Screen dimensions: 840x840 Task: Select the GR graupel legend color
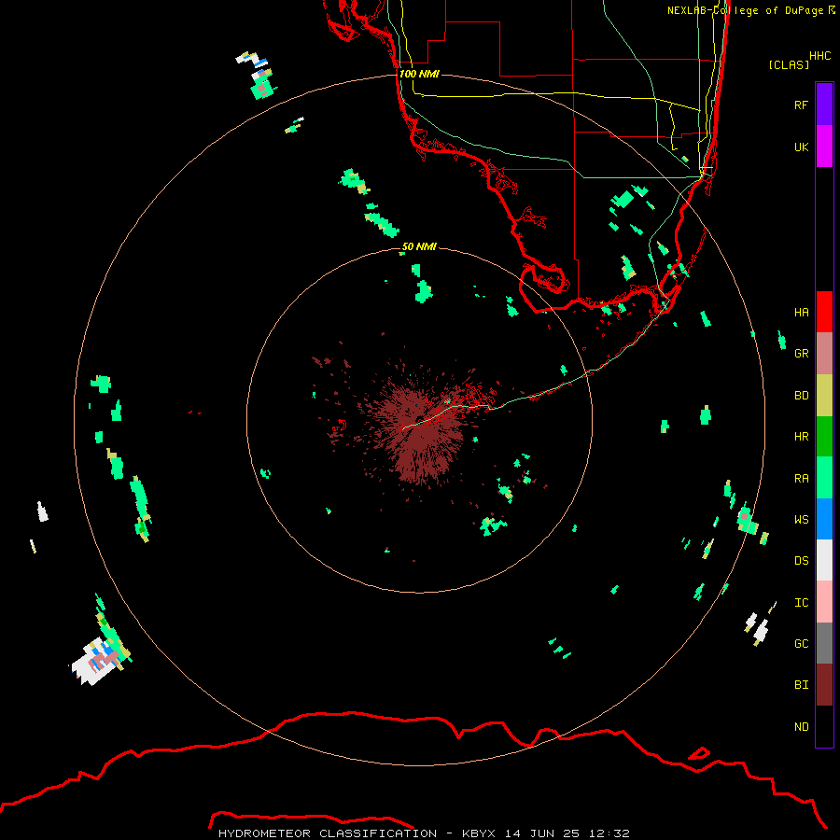(x=824, y=354)
